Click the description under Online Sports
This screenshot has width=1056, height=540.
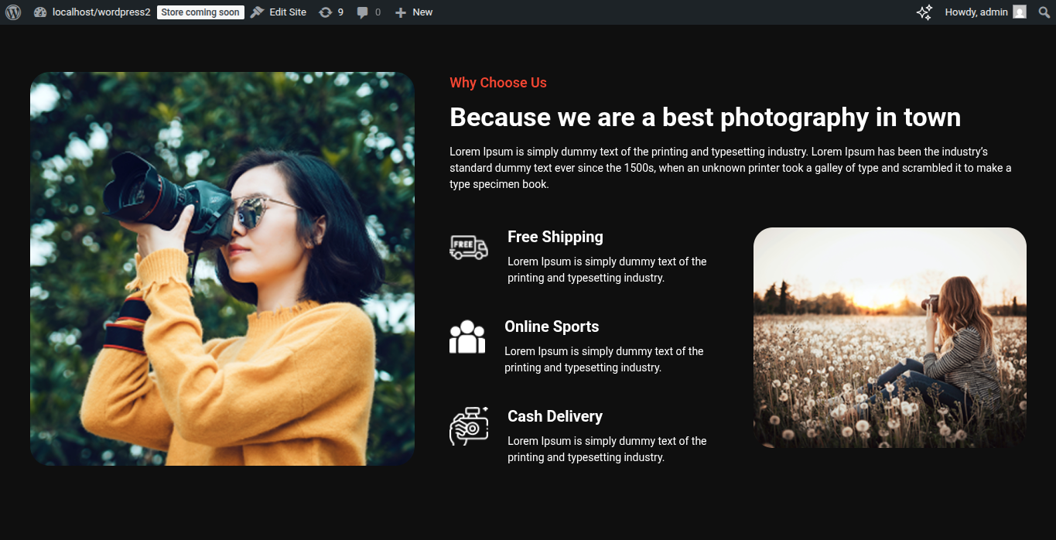coord(604,360)
